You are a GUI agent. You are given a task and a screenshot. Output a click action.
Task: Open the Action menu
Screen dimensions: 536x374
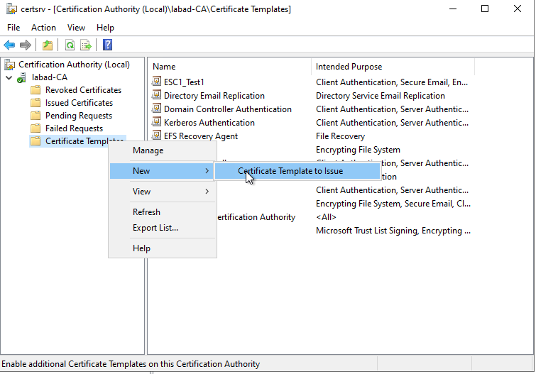pos(43,28)
